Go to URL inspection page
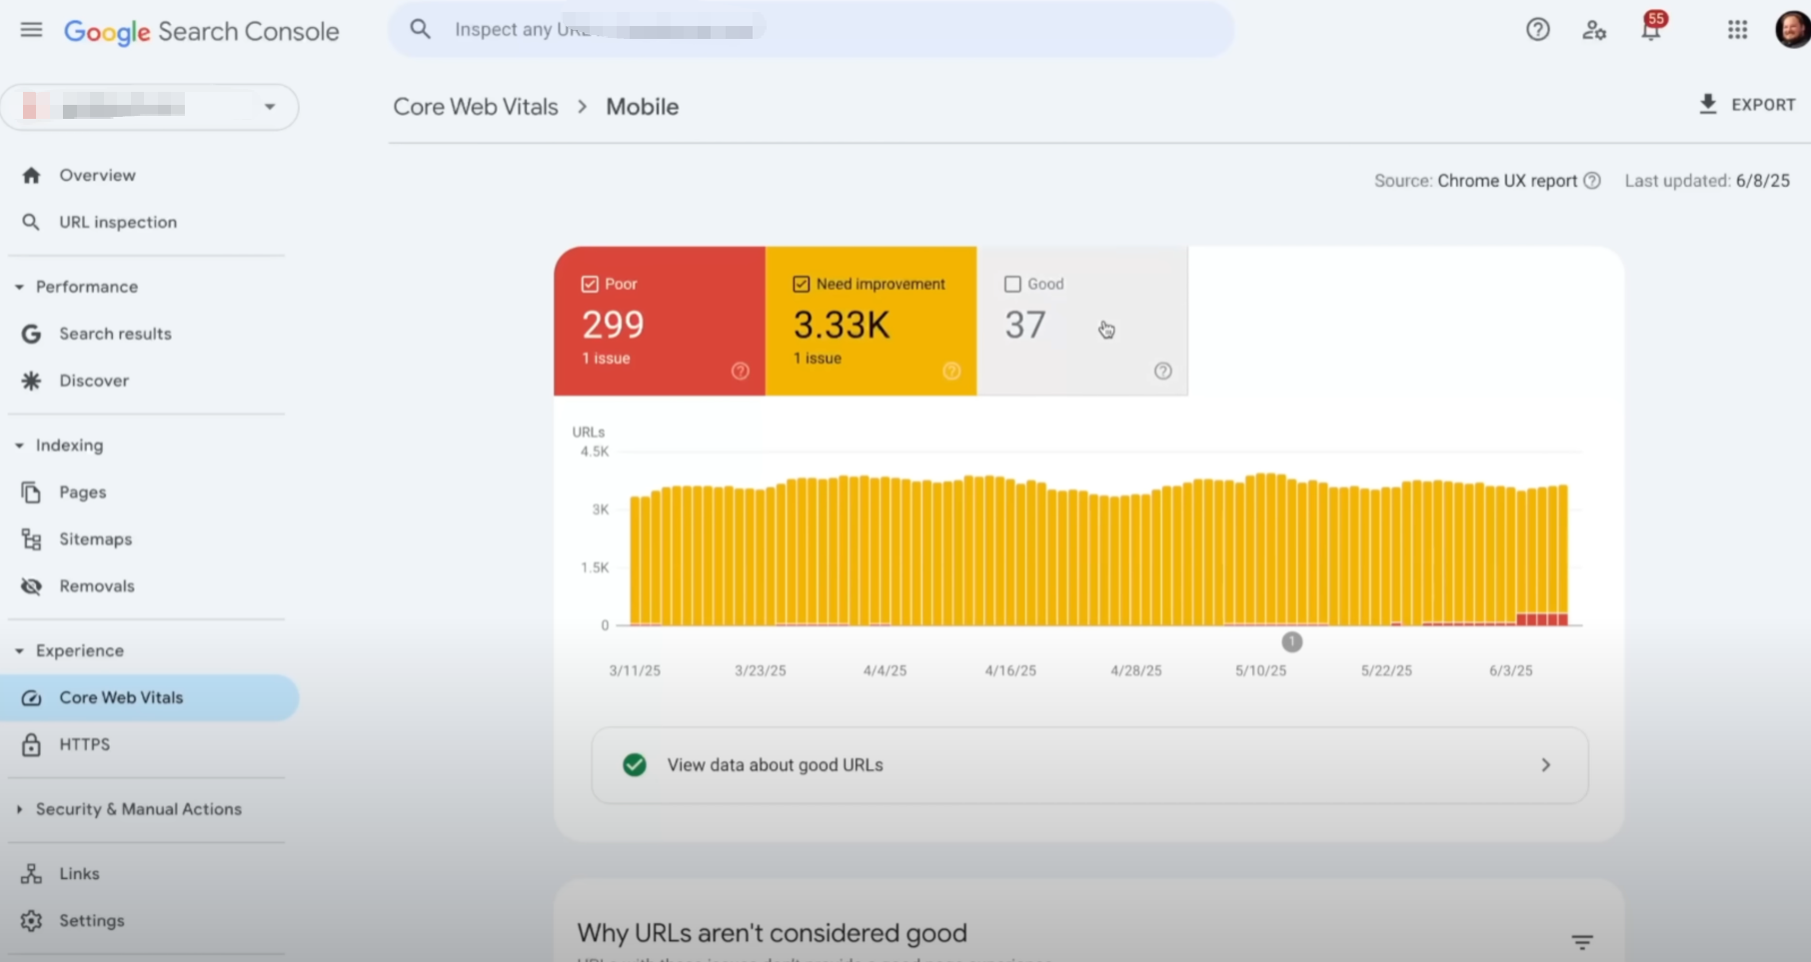This screenshot has width=1811, height=962. pyautogui.click(x=117, y=222)
